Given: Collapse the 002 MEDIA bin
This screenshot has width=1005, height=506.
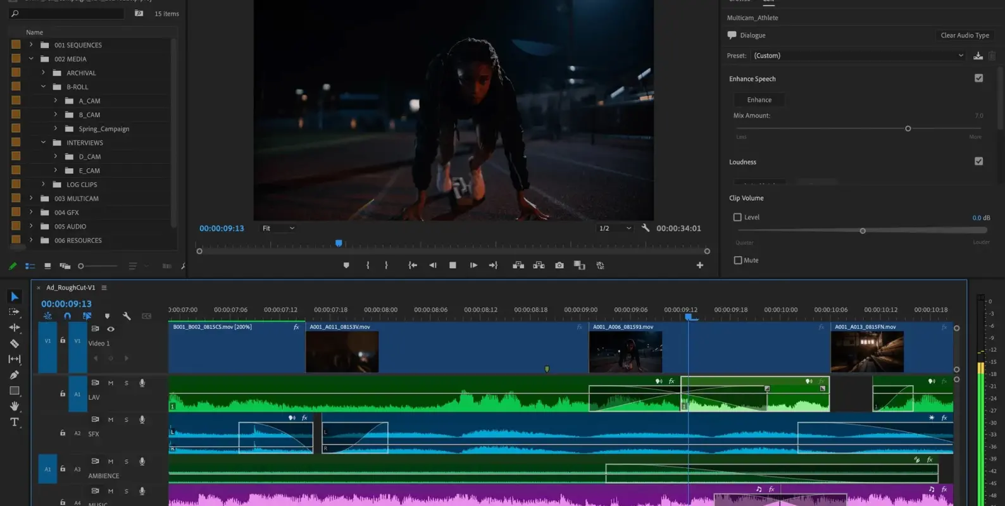Looking at the screenshot, I should tap(31, 59).
